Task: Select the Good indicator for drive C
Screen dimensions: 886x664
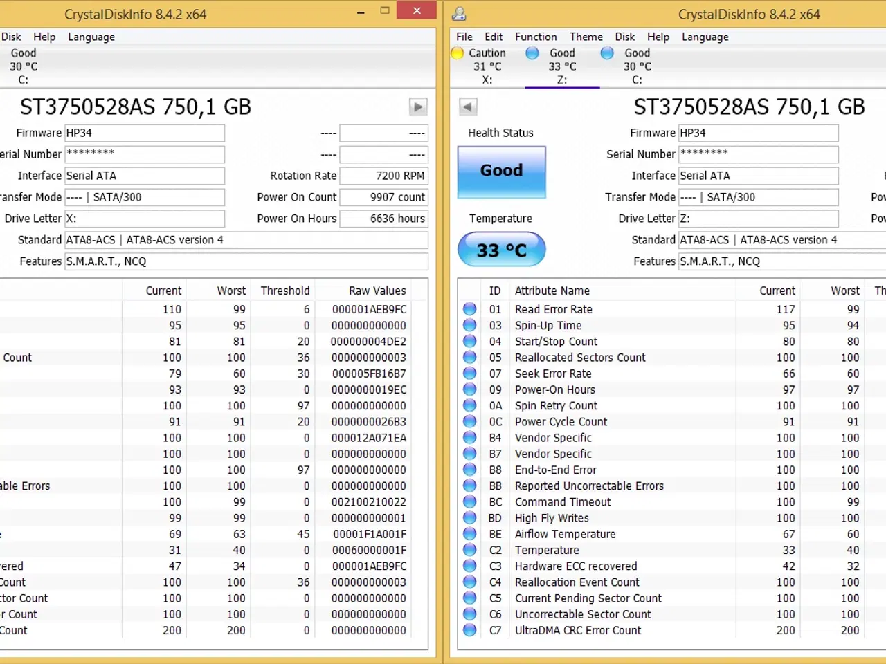Action: 606,53
